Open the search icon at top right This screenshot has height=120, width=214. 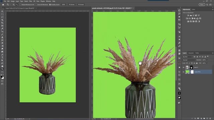(x=207, y=5)
